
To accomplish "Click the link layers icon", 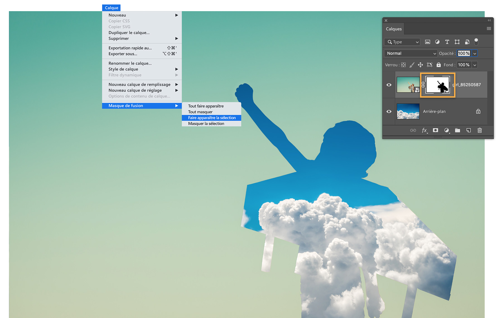I will (413, 130).
